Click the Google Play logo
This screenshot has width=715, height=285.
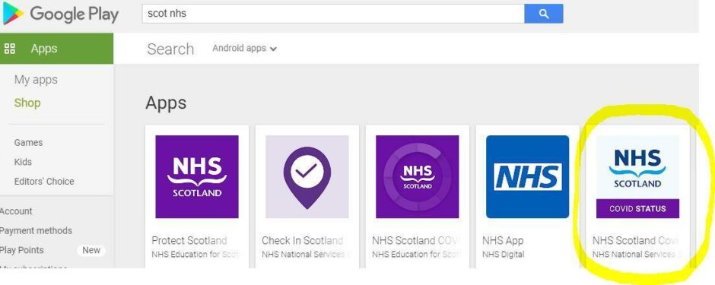60,14
